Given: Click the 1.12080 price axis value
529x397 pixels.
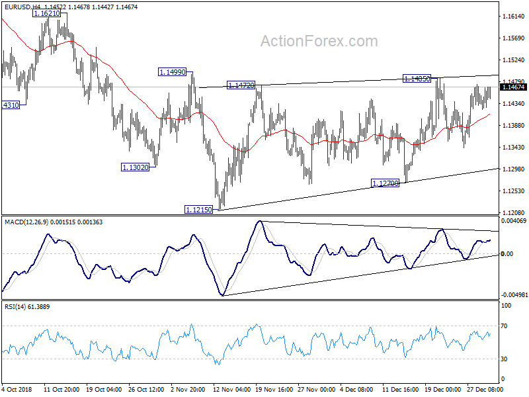Looking at the screenshot, I should pos(514,212).
